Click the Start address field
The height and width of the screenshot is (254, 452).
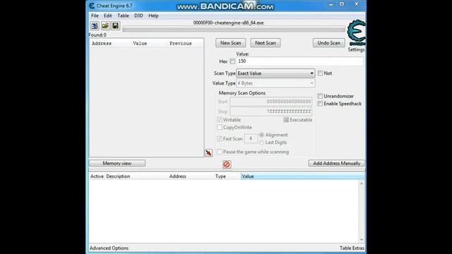(271, 102)
